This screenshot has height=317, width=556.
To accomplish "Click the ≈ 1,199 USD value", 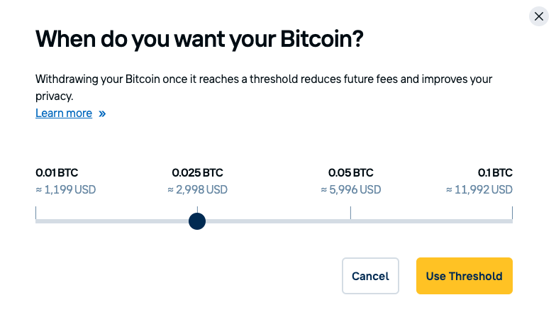I will tap(65, 189).
